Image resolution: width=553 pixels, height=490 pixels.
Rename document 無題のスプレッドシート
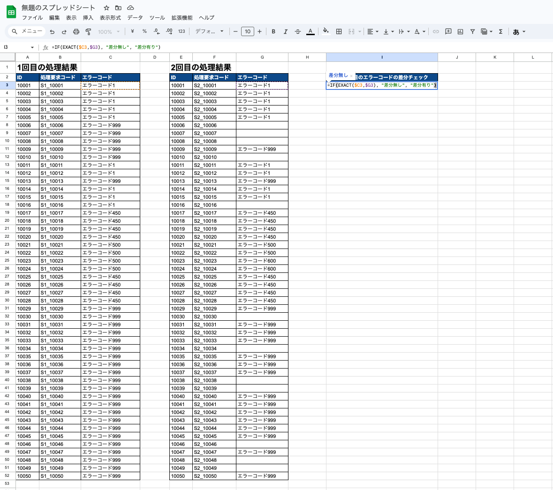[x=58, y=8]
